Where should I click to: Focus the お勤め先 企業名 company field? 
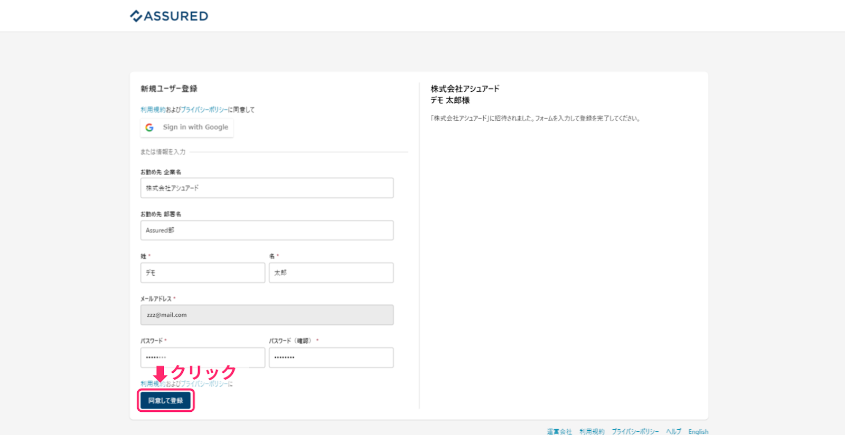(x=267, y=188)
